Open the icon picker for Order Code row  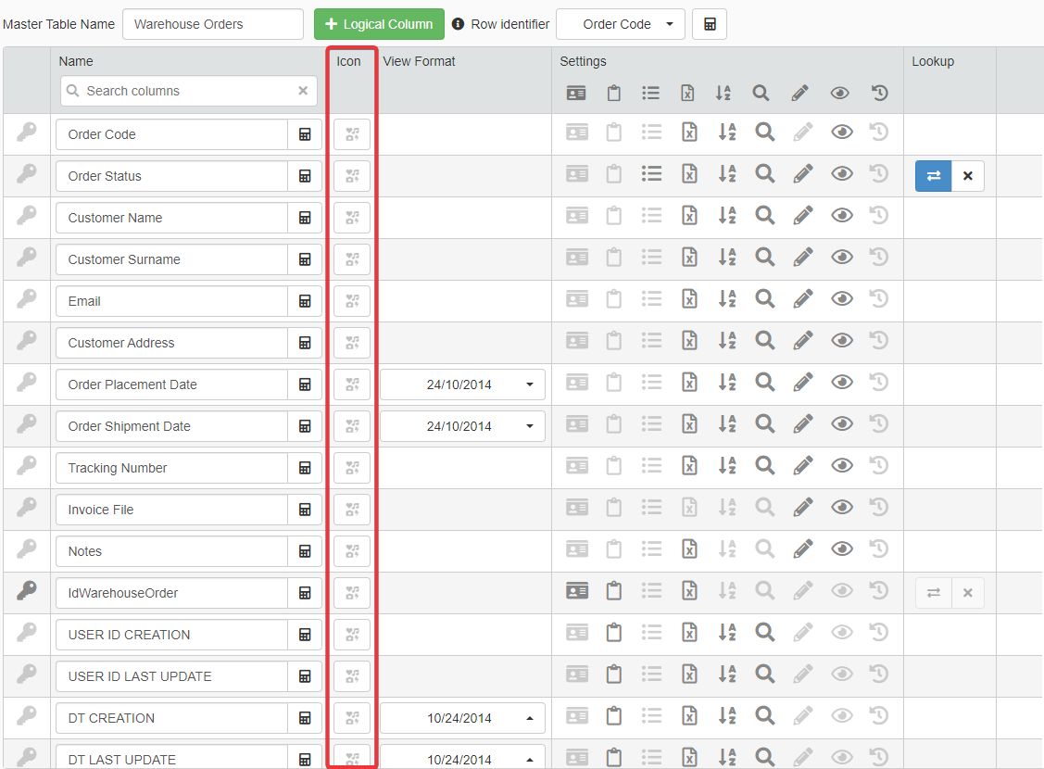352,134
